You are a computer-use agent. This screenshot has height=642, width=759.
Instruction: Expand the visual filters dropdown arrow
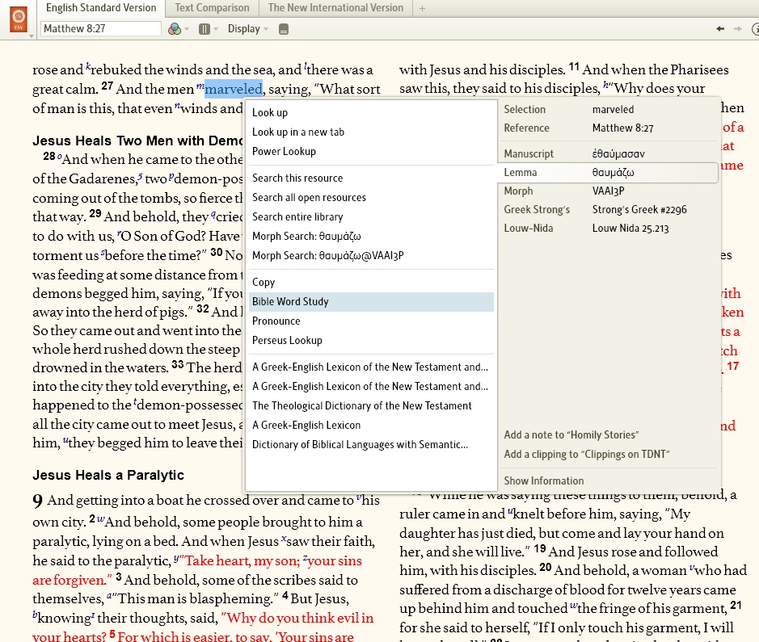(x=187, y=29)
